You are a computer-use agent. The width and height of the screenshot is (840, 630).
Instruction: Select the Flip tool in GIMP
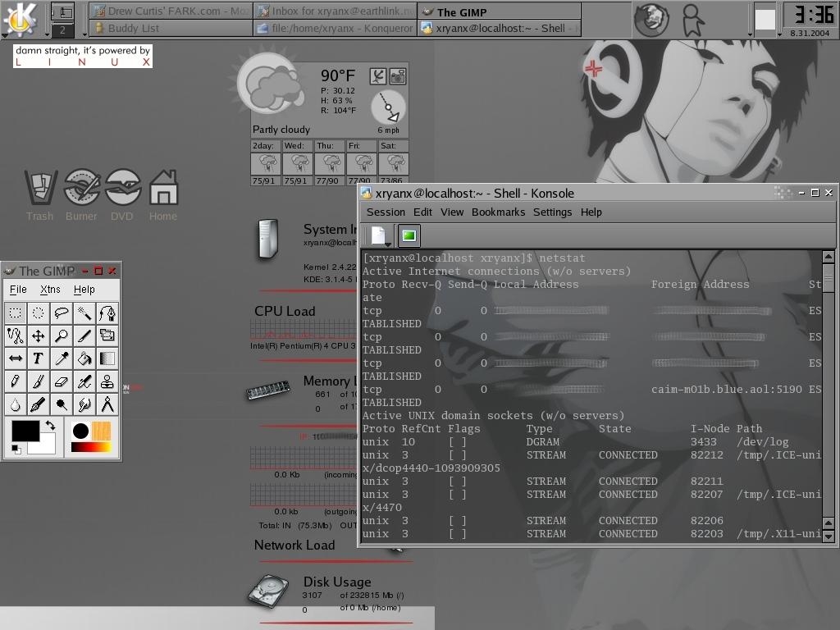tap(16, 358)
